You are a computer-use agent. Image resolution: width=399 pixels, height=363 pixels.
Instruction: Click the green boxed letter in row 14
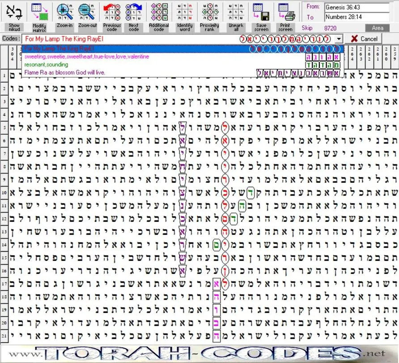216,245
